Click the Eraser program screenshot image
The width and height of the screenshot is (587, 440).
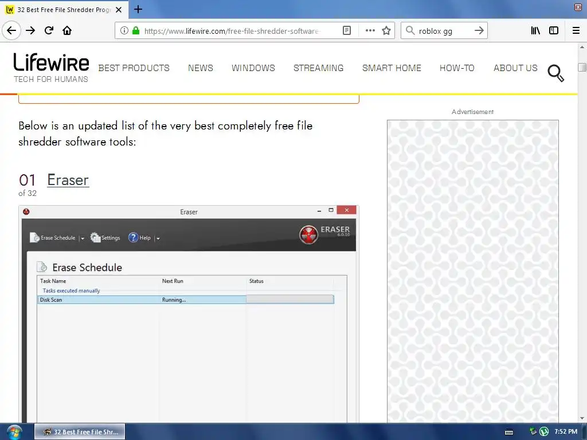(189, 314)
